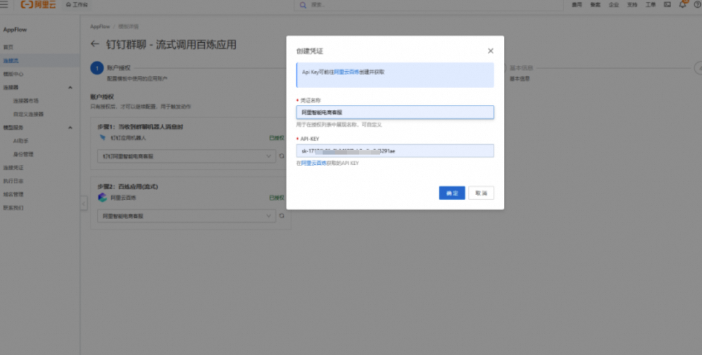Open the 钉钉阿里智能电商客服 dropdown
Image resolution: width=702 pixels, height=355 pixels.
point(186,156)
